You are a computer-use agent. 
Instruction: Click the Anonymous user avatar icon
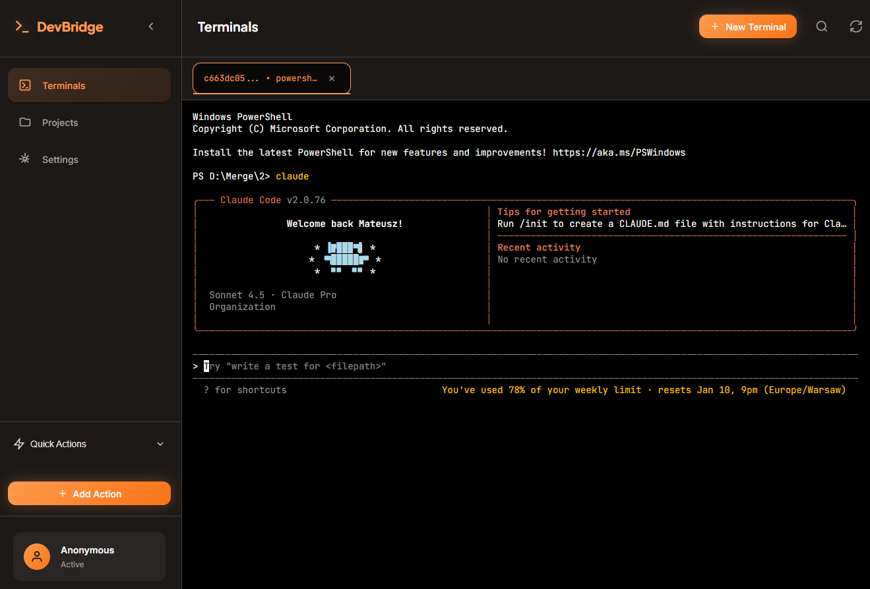[37, 556]
